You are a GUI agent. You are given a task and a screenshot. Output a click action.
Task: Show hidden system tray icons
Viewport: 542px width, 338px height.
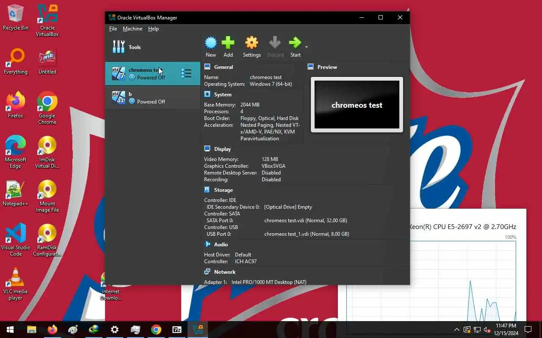click(x=456, y=330)
